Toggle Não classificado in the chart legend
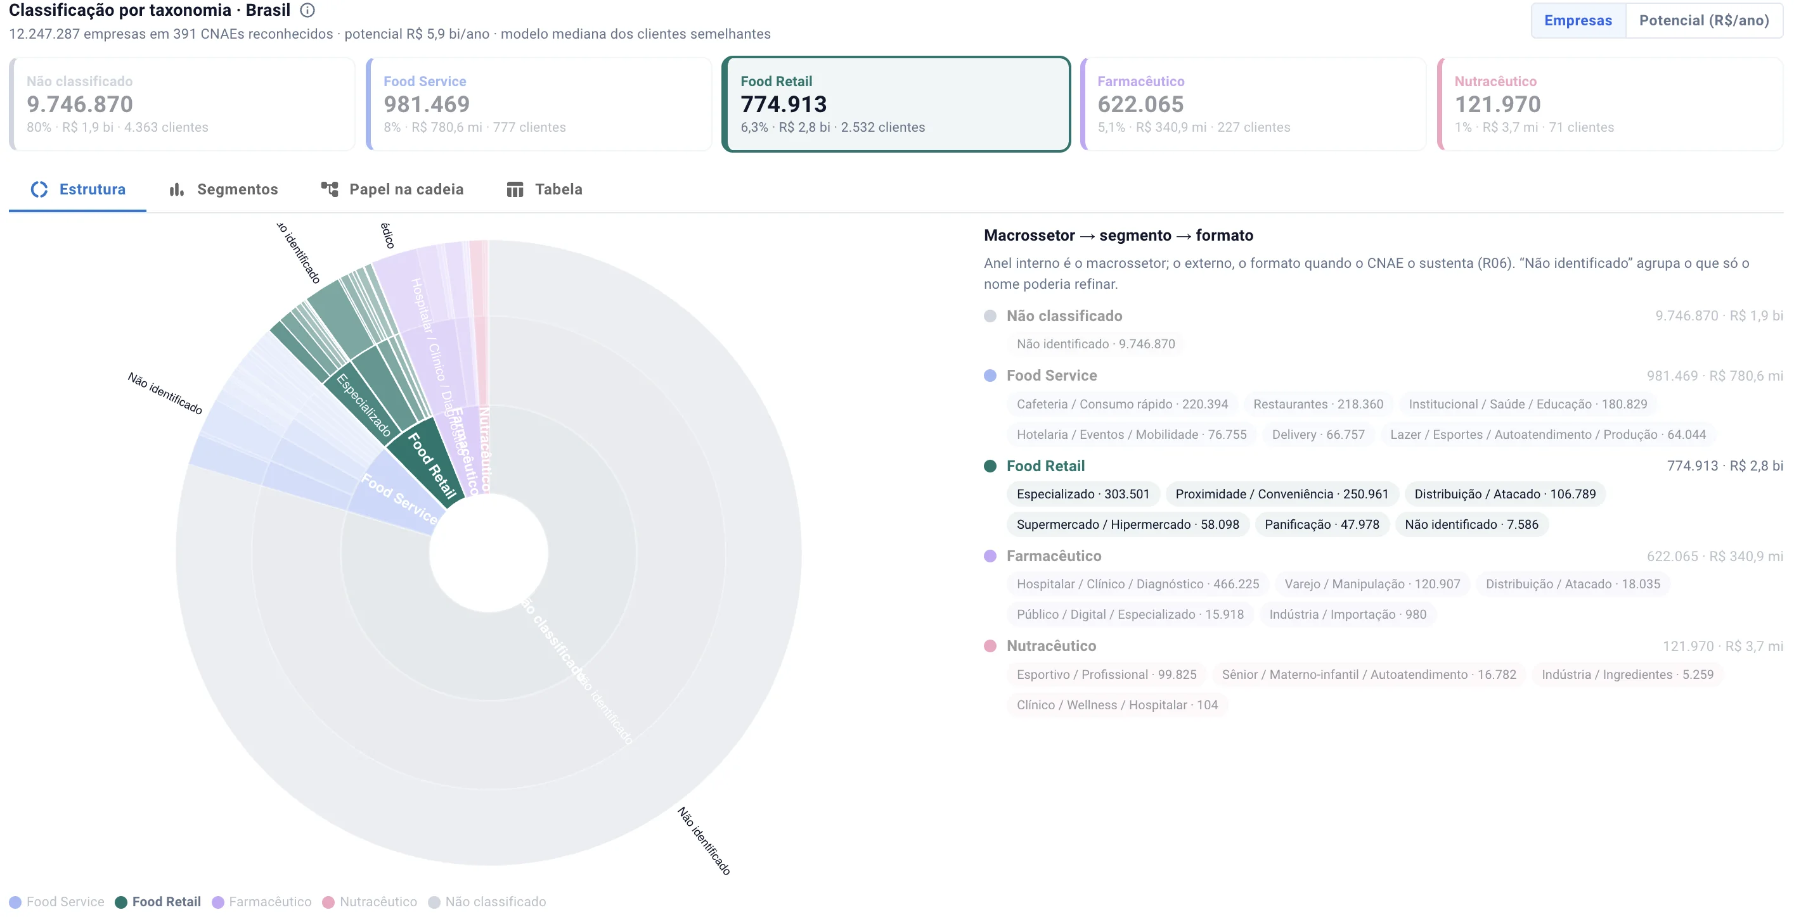1794x917 pixels. point(487,902)
